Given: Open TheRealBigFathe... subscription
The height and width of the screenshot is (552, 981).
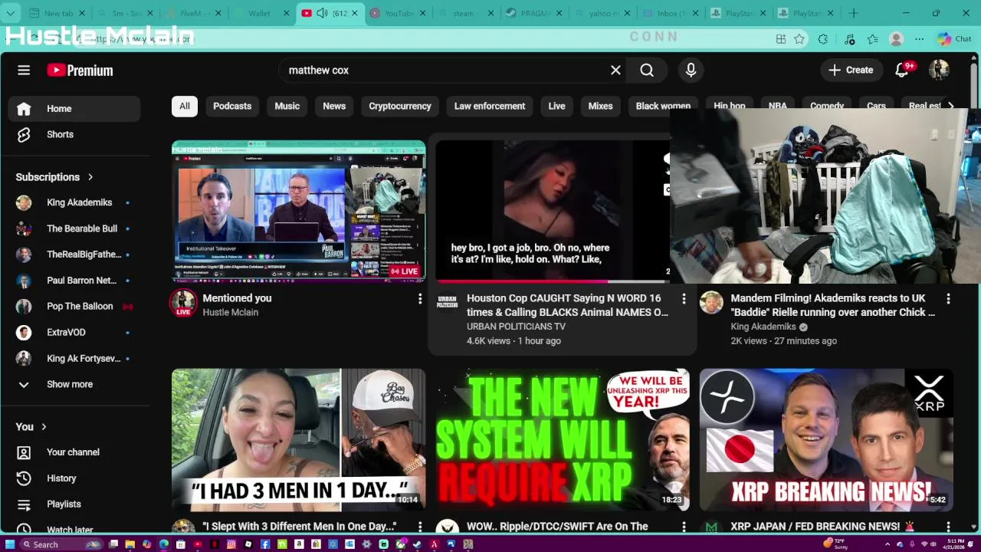Looking at the screenshot, I should click(x=74, y=255).
